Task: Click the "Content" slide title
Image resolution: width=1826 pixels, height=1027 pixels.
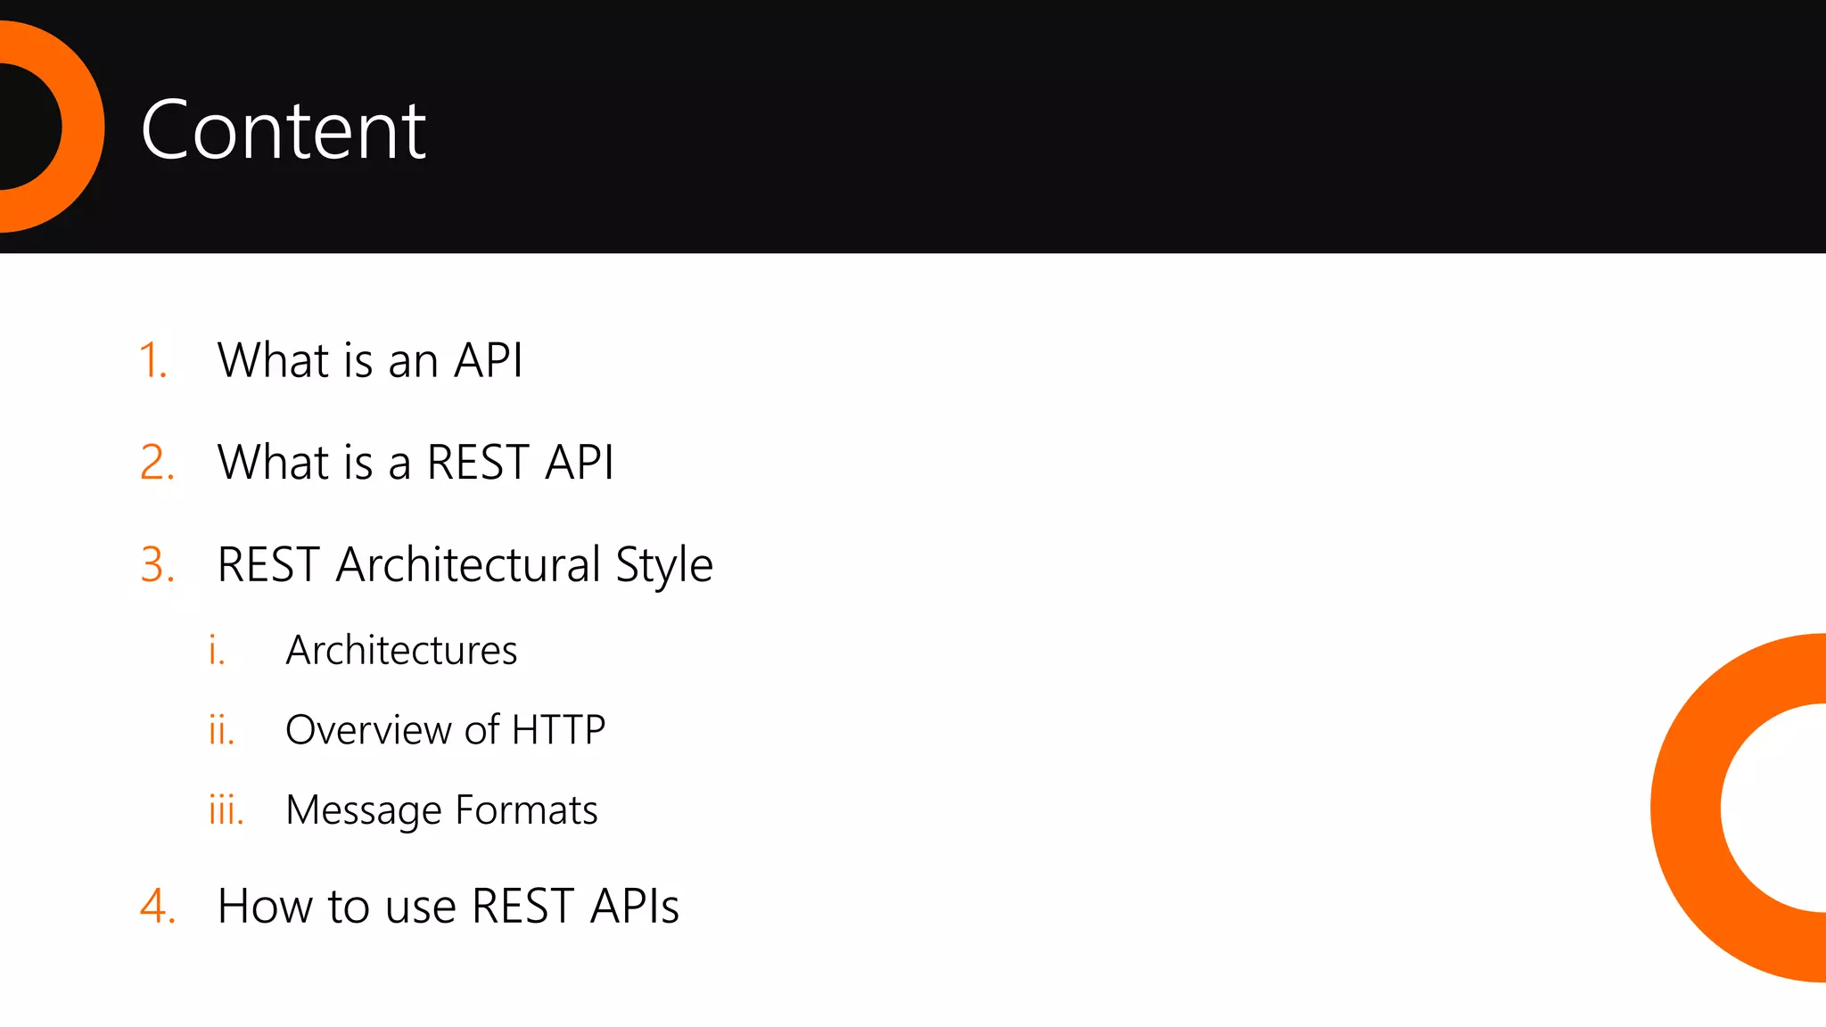Action: [x=284, y=130]
